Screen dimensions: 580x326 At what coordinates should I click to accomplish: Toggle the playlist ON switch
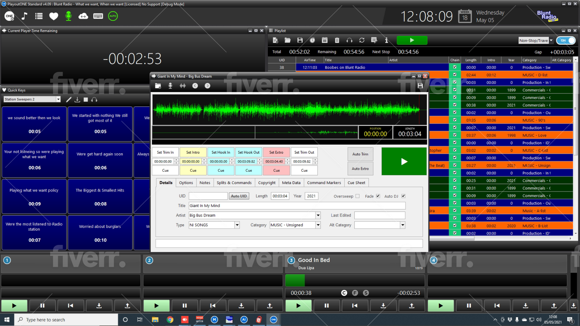coord(566,41)
